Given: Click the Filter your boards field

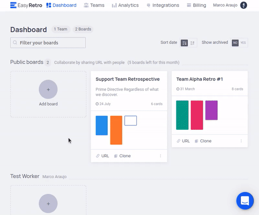Looking at the screenshot, I should pos(48,43).
